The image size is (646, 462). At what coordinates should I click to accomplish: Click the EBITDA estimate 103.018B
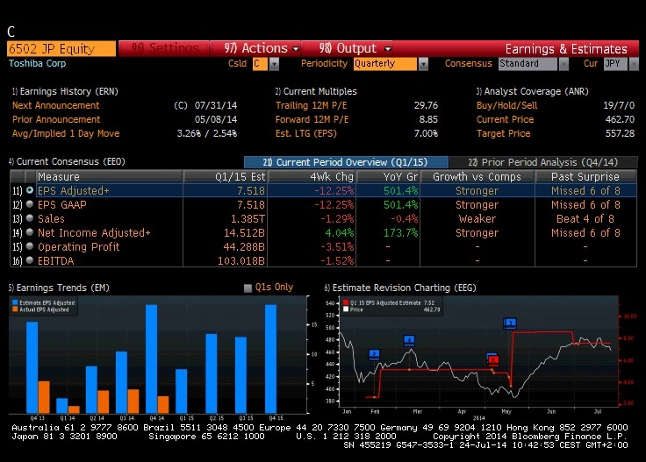[241, 261]
